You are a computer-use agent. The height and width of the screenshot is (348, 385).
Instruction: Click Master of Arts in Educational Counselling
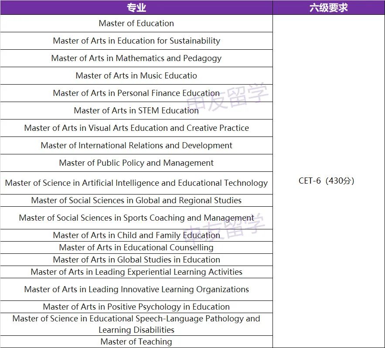click(136, 247)
